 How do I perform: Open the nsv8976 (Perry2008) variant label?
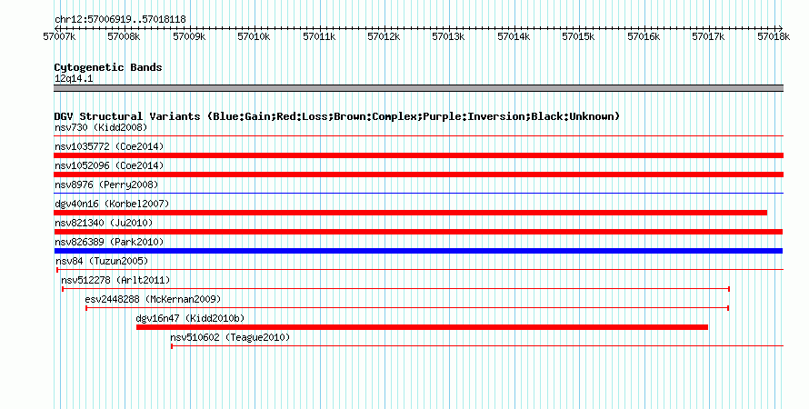point(106,185)
